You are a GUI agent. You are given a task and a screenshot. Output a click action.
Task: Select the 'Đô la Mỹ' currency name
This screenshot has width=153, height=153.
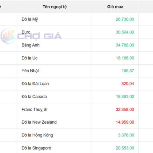[30, 19]
